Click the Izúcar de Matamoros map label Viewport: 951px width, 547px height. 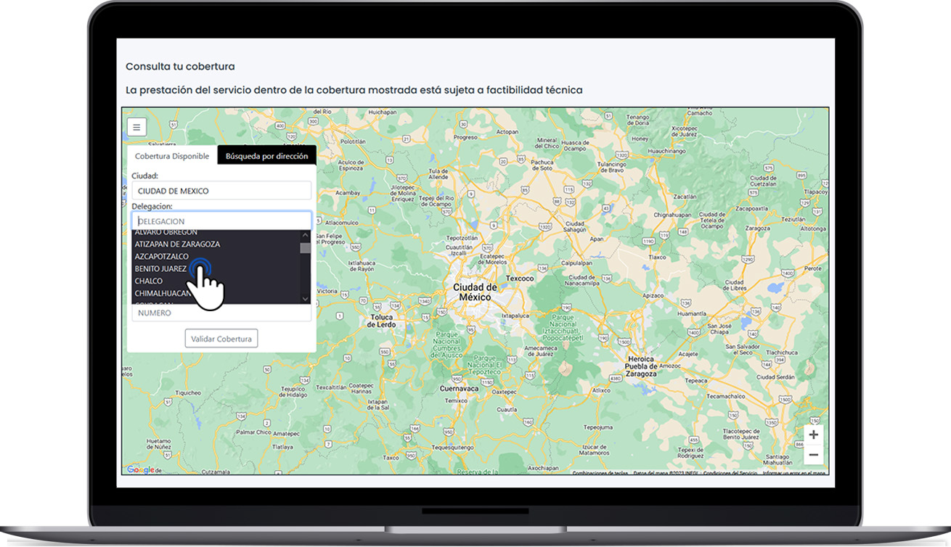[595, 449]
